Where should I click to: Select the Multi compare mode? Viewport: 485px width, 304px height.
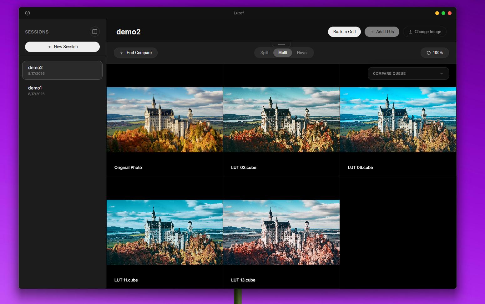[x=283, y=53]
